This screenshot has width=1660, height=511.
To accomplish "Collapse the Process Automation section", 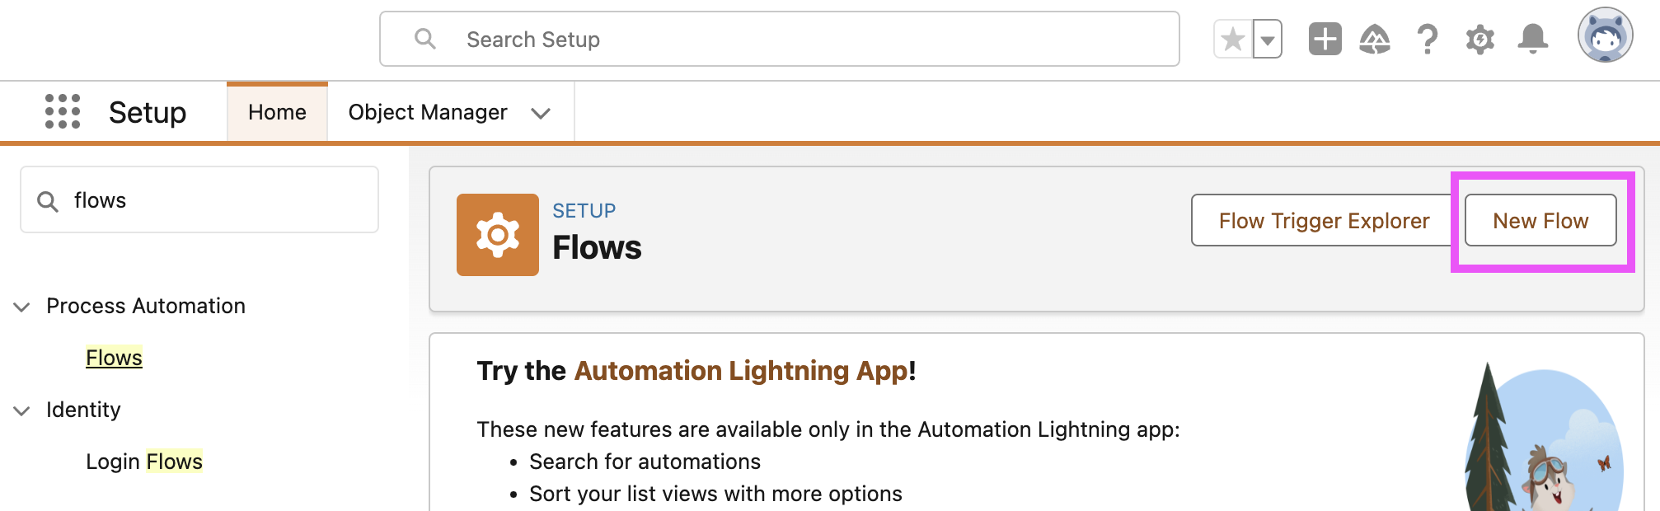I will click(22, 307).
